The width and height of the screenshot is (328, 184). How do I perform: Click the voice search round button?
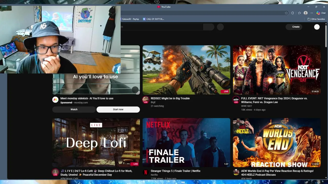(x=220, y=27)
